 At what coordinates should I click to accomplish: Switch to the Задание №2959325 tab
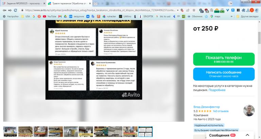pos(24,3)
